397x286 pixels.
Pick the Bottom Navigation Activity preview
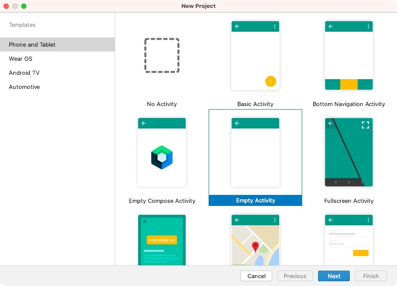point(348,55)
